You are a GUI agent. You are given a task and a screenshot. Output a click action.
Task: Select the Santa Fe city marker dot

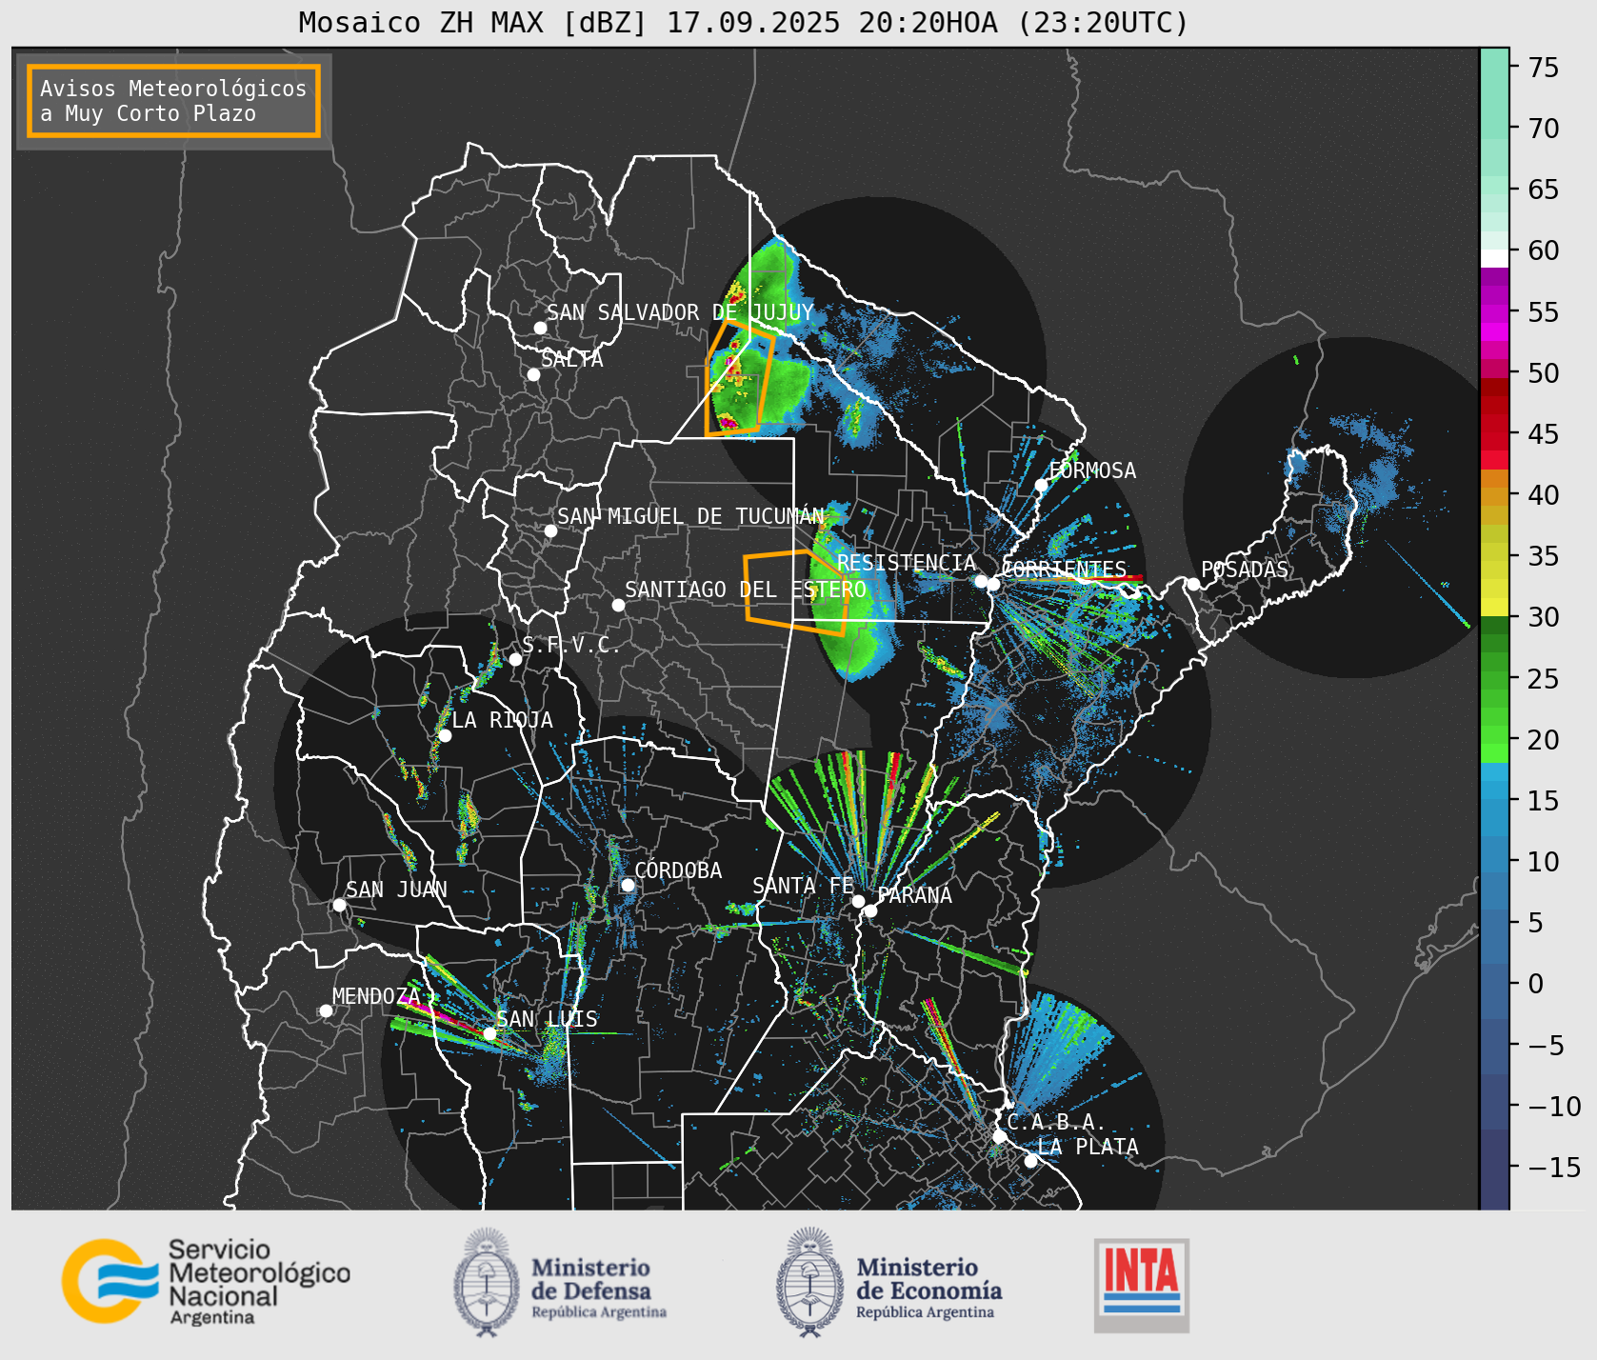coord(858,901)
